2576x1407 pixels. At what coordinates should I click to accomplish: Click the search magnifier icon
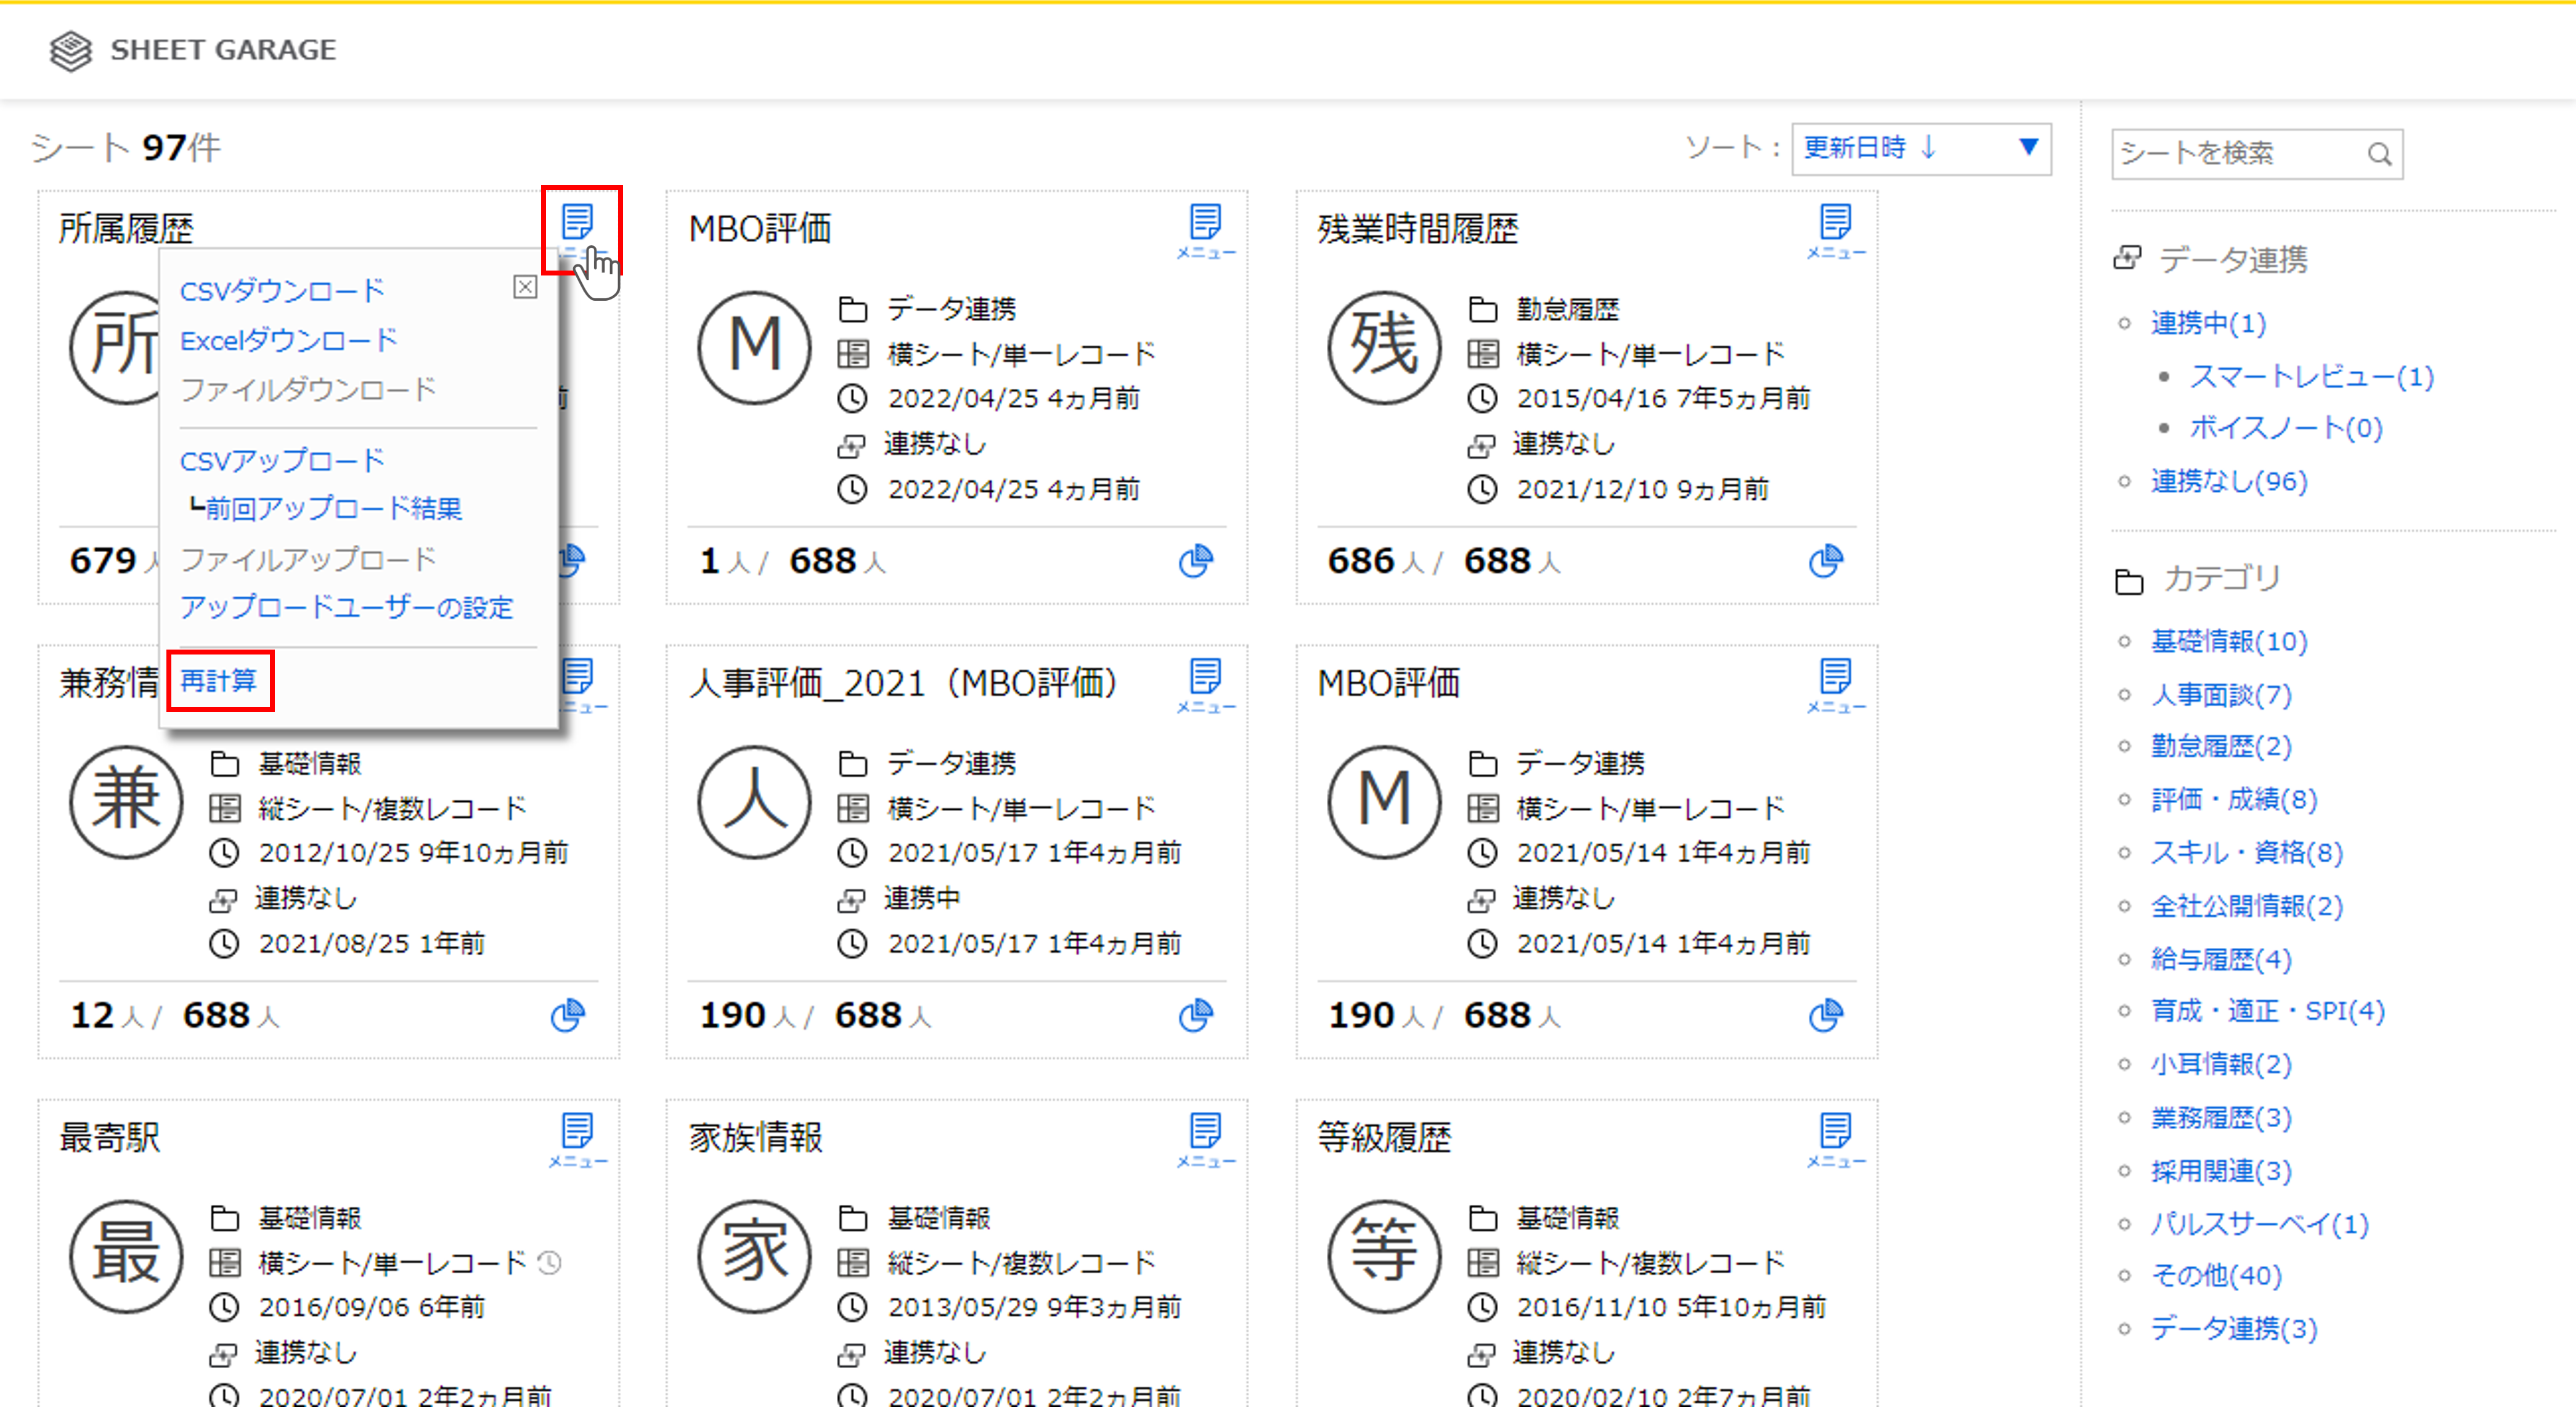coord(2379,154)
